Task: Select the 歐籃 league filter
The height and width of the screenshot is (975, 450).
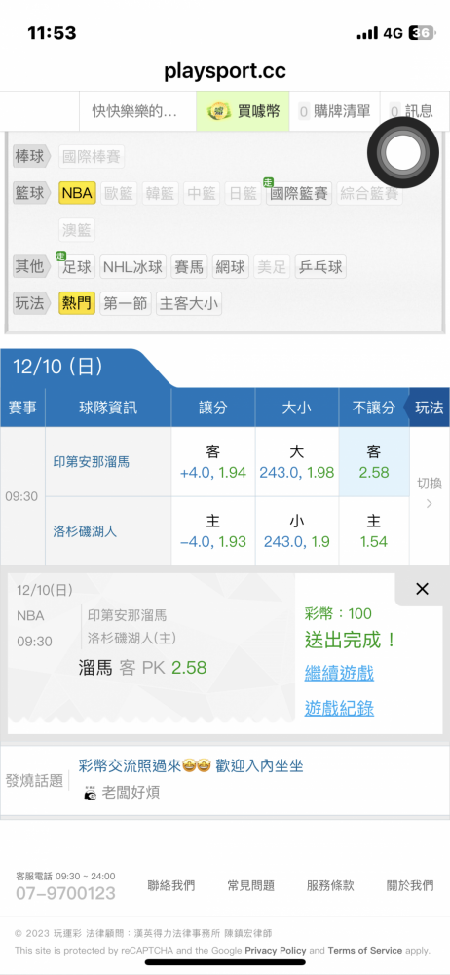Action: tap(118, 193)
